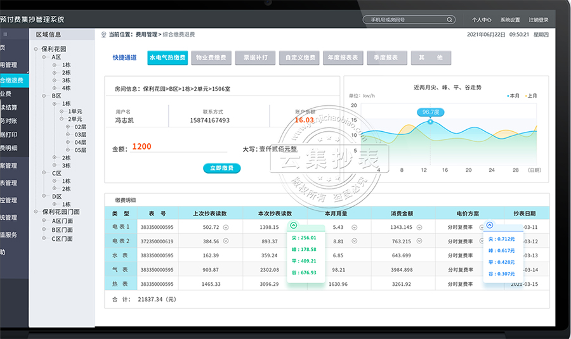This screenshot has height=339, width=571.
Task: Collapse the green 本次抄表读数 popup with up-arrow icon
Action: point(293,226)
